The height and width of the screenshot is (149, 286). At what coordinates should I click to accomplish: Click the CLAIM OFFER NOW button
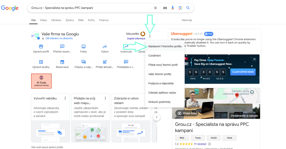point(243,72)
